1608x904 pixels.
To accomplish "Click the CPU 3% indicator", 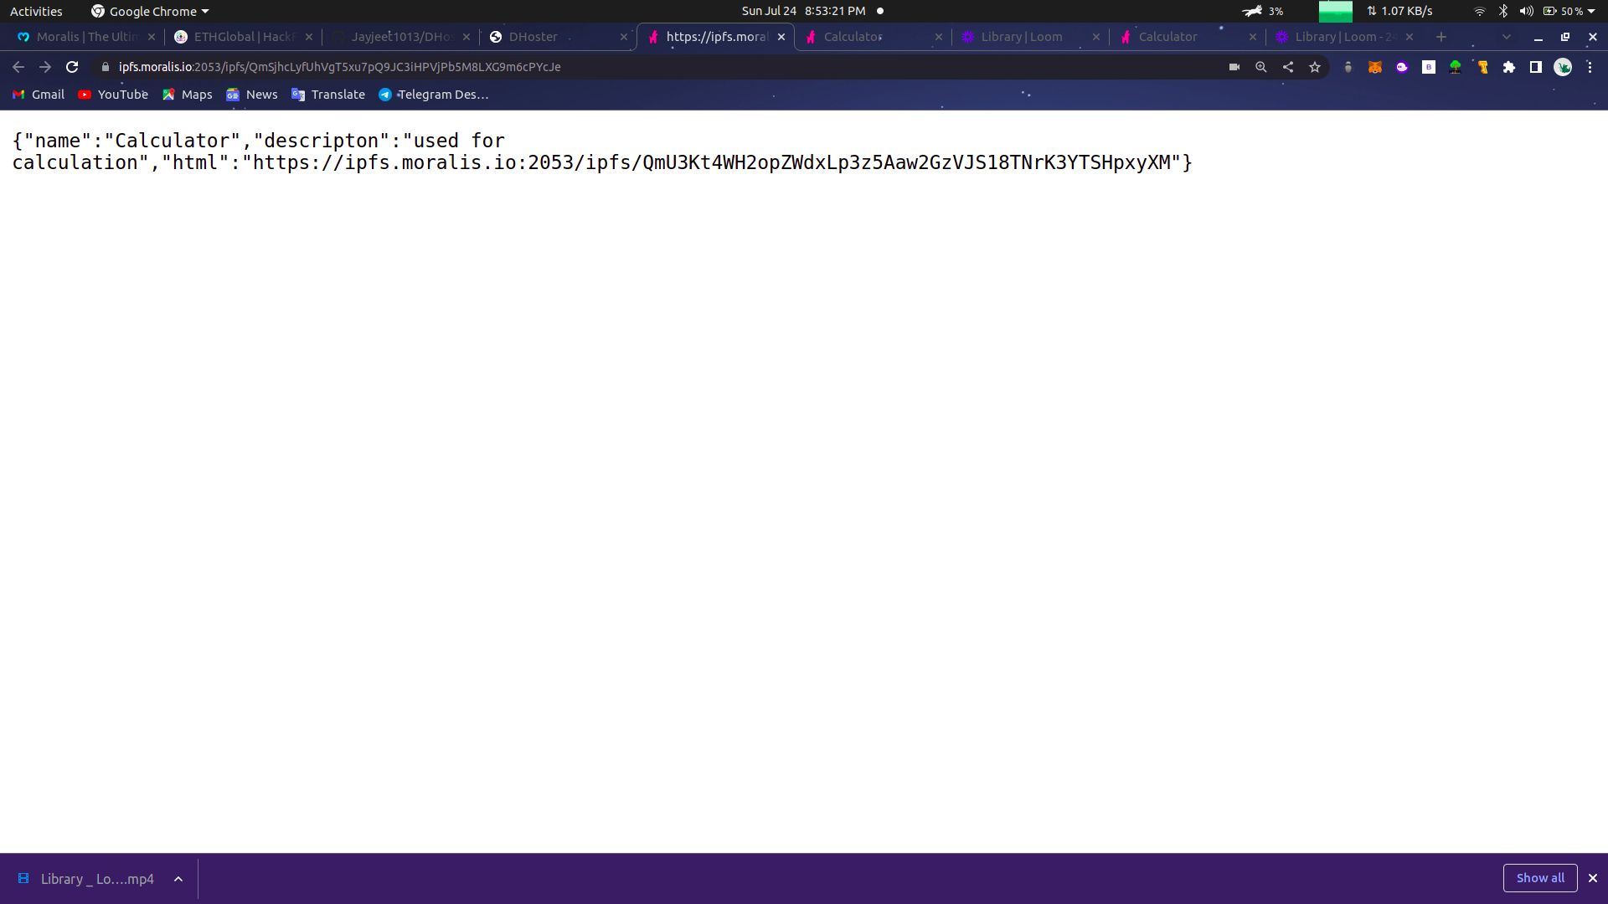I will coord(1263,11).
